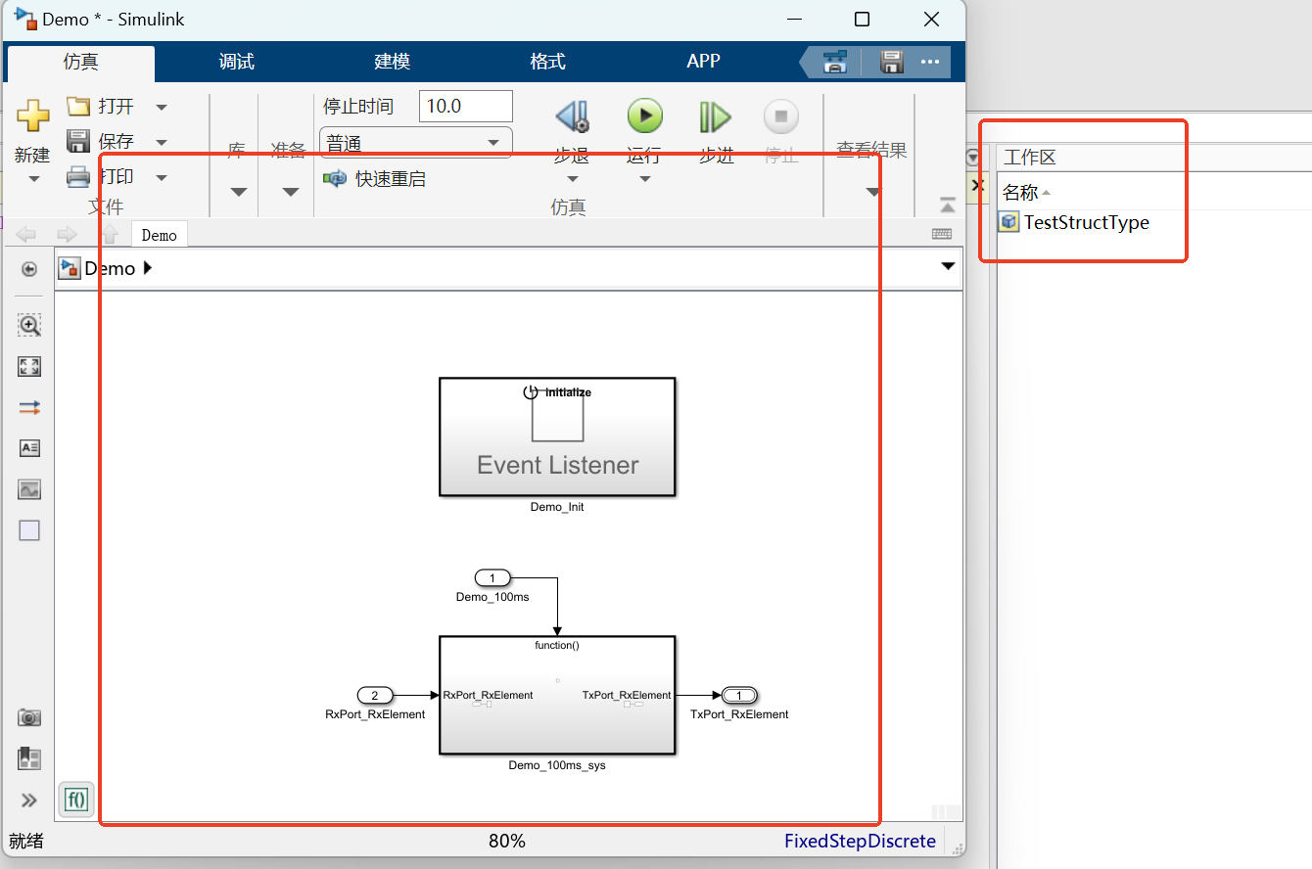Click the keyboard shortcuts icon beside the Demo tab
This screenshot has height=869, width=1312.
[x=941, y=234]
